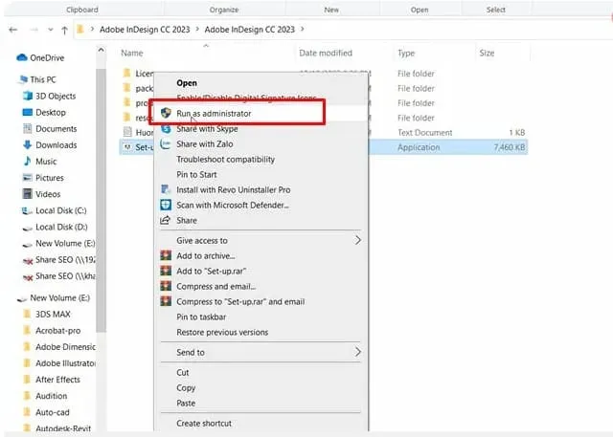Select This PC in the sidebar
This screenshot has height=437, width=613.
(43, 79)
